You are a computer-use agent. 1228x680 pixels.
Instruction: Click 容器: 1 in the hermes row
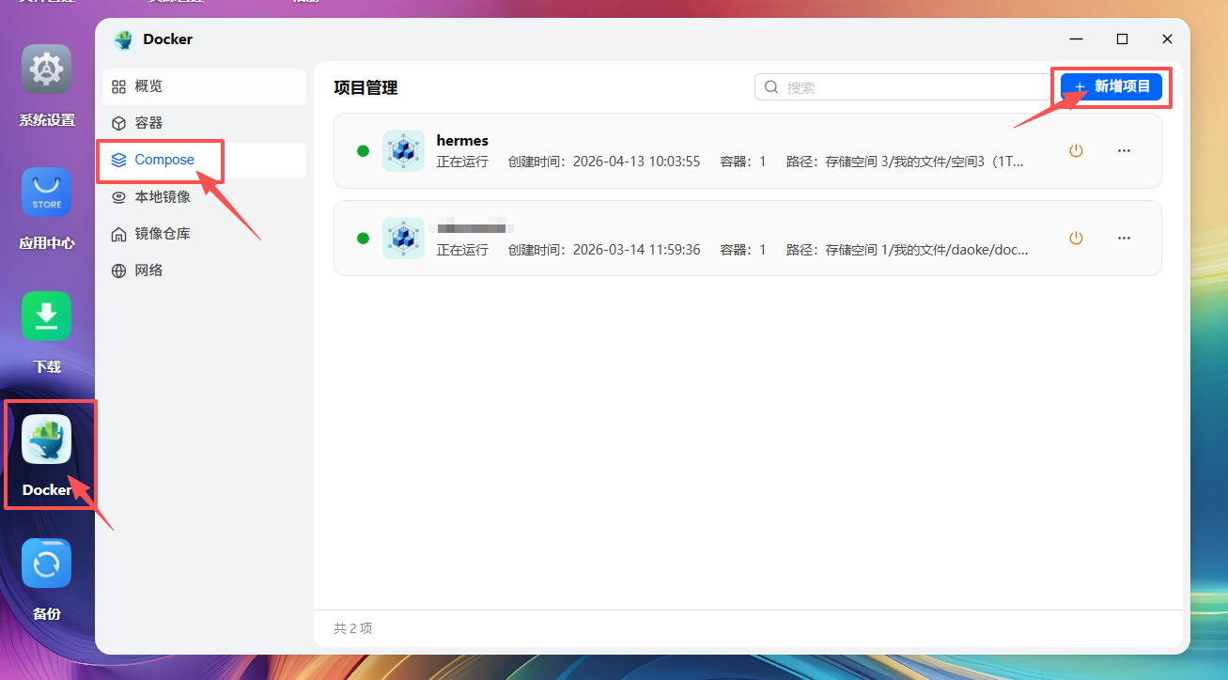743,162
